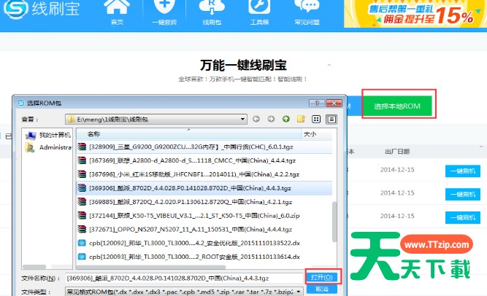Select the [372671] OPPO N5207 tgz file
The image size is (487, 296).
pyautogui.click(x=204, y=230)
